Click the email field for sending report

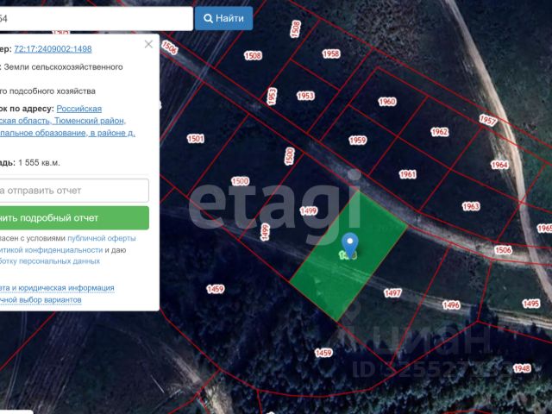[74, 191]
